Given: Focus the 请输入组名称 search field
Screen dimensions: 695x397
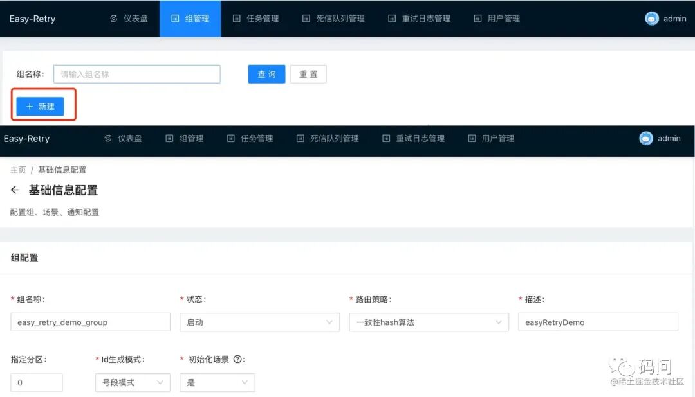Looking at the screenshot, I should click(x=137, y=74).
